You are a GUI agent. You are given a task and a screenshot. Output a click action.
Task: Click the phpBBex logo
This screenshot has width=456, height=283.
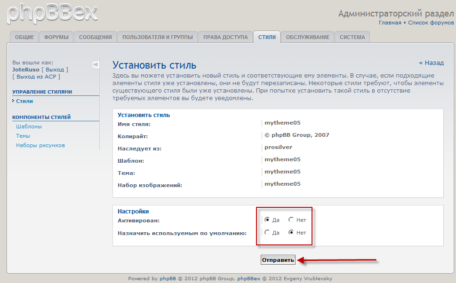[52, 13]
